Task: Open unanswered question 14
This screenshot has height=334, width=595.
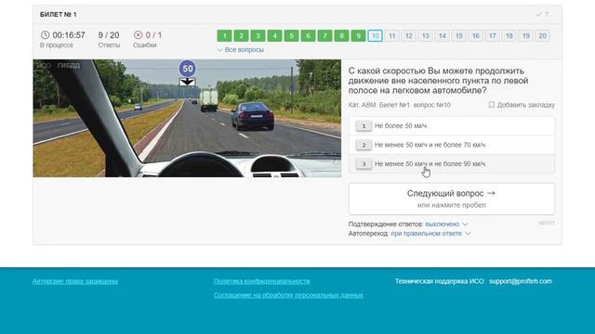Action: [x=443, y=36]
